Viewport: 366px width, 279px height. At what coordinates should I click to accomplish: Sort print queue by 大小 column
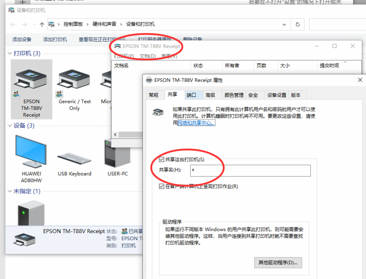(297, 66)
